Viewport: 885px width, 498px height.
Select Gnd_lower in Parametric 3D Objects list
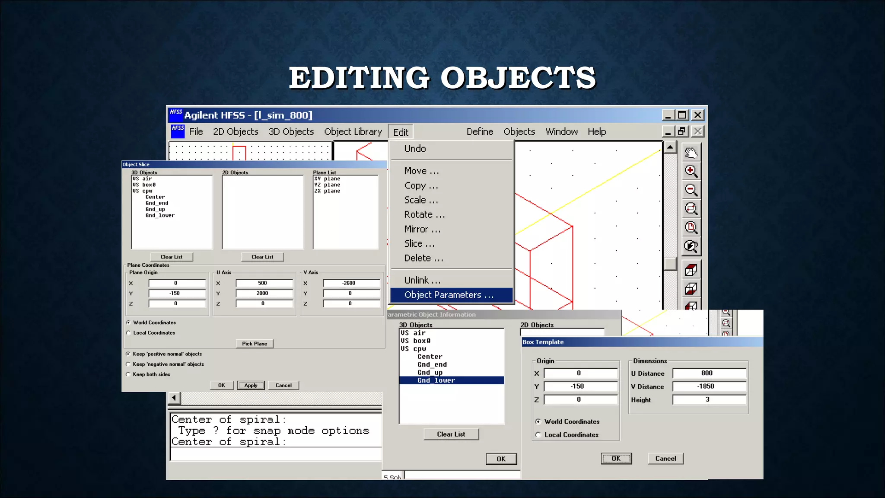452,380
